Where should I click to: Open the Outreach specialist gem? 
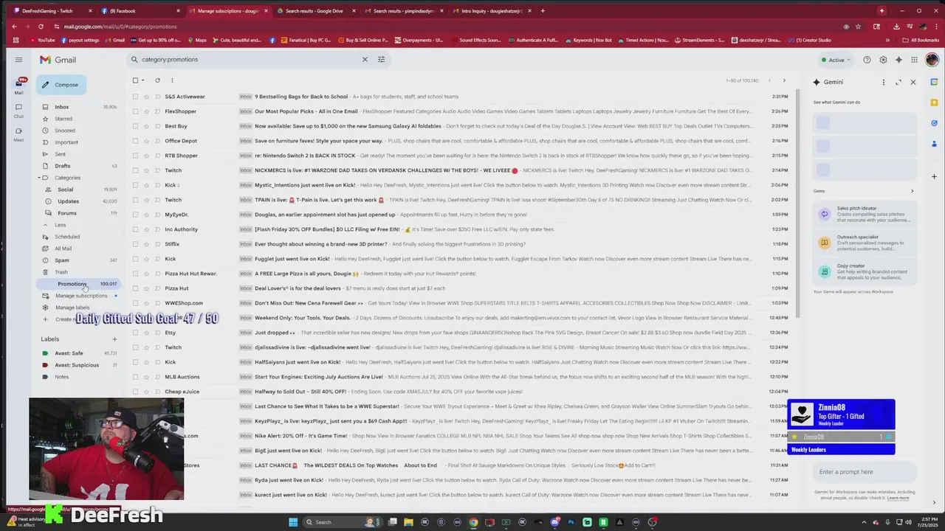(864, 243)
